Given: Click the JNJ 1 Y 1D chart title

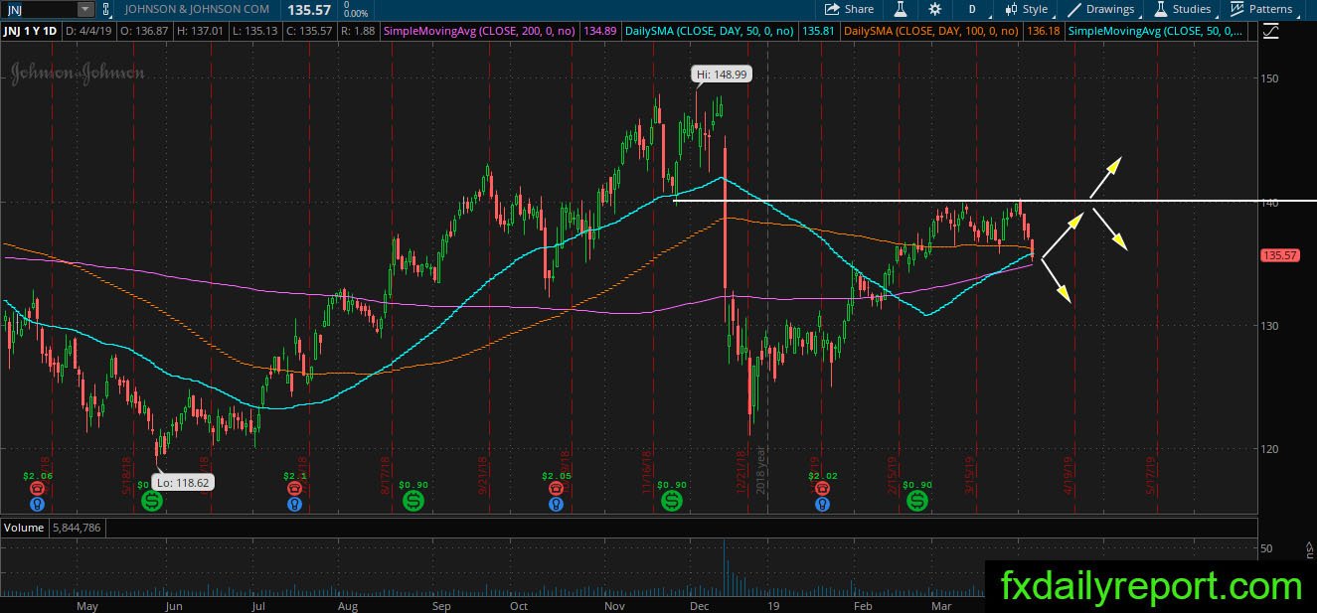Looking at the screenshot, I should click(29, 32).
